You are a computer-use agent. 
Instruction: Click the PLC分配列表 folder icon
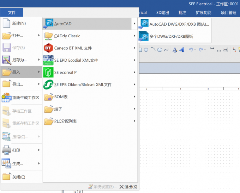tap(49, 121)
